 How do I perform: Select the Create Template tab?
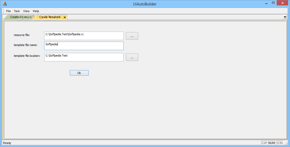point(50,17)
